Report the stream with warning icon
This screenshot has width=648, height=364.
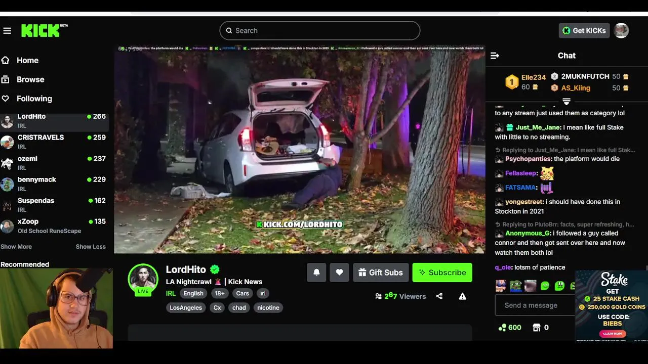pos(462,296)
